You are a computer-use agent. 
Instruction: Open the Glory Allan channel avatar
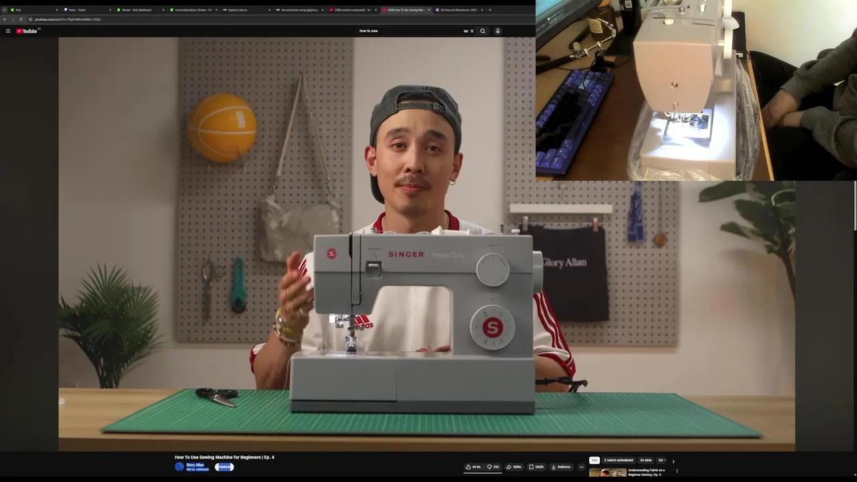(x=179, y=467)
